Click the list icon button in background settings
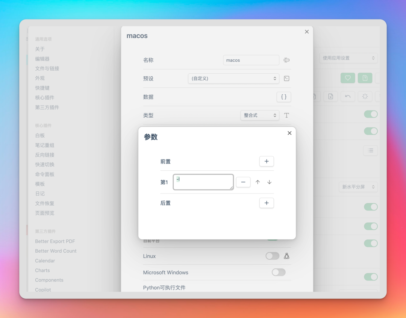 pyautogui.click(x=371, y=150)
